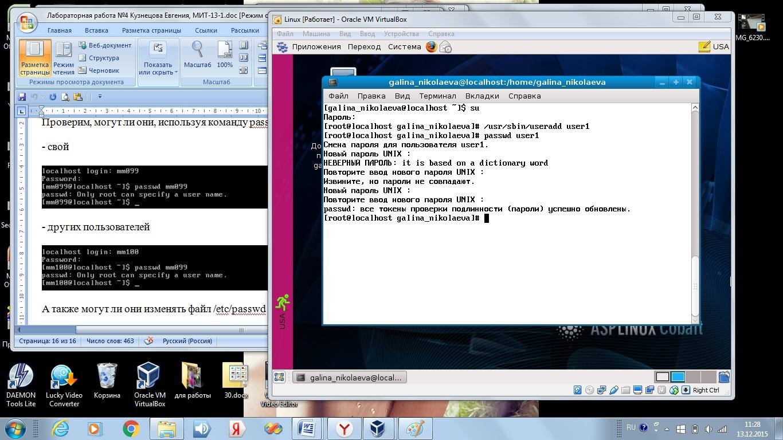783x440 pixels.
Task: Select one page zoom icon
Action: pyautogui.click(x=244, y=45)
